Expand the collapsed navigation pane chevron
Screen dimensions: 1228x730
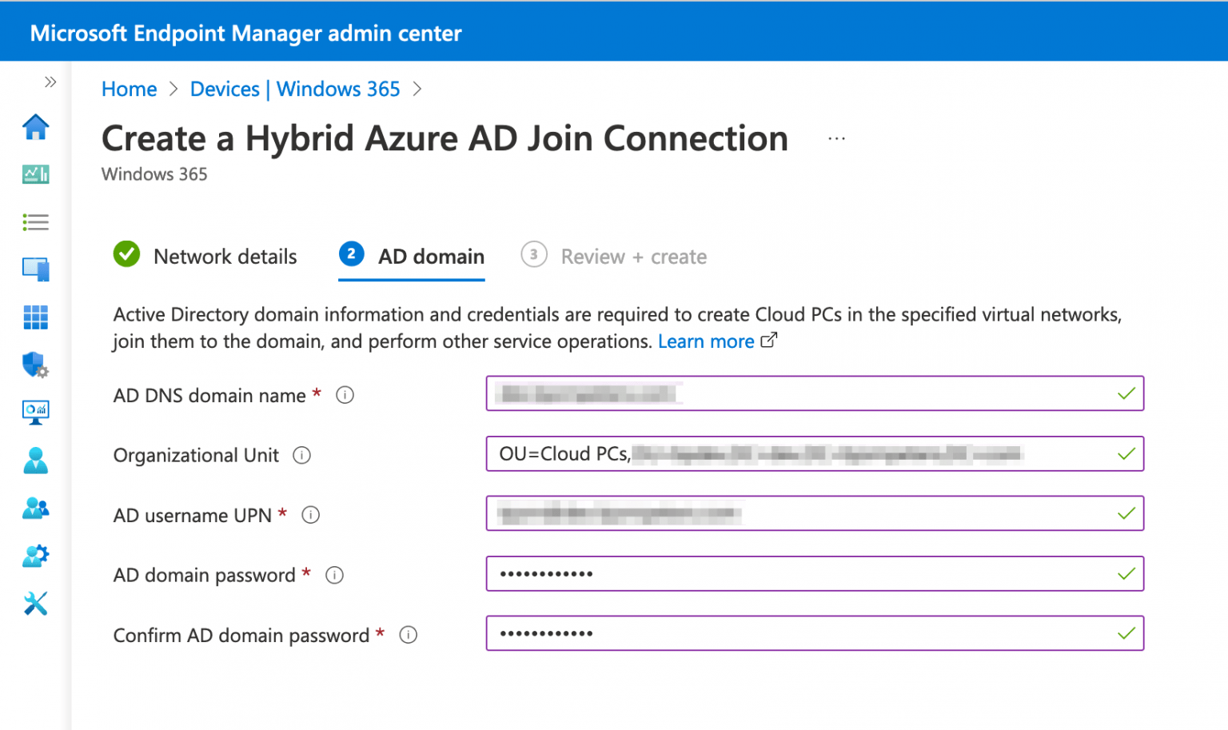tap(50, 82)
